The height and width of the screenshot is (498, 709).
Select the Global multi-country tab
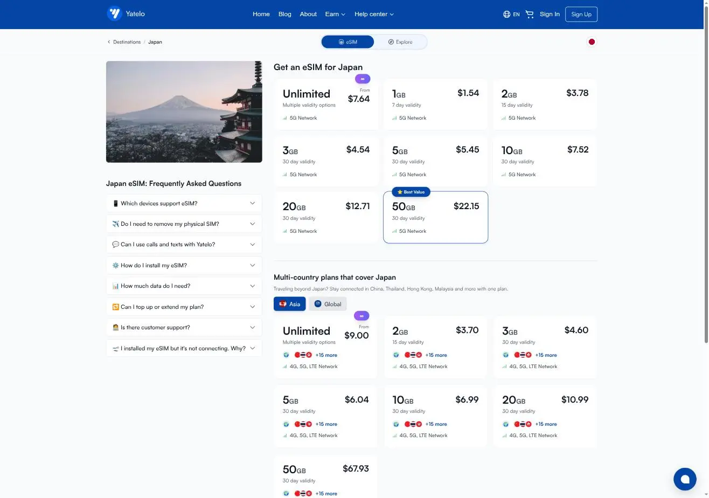[x=328, y=304]
